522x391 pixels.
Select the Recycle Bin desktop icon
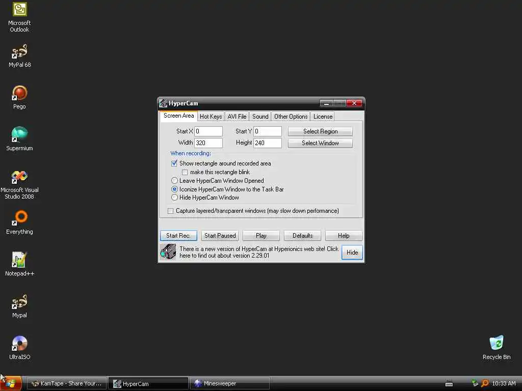click(x=497, y=348)
